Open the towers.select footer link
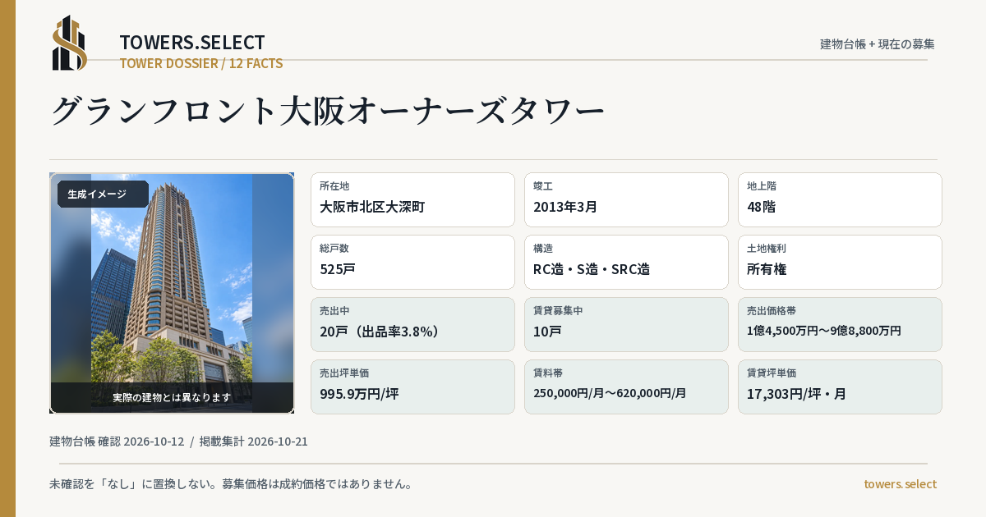Viewport: 986px width, 517px height. tap(900, 484)
